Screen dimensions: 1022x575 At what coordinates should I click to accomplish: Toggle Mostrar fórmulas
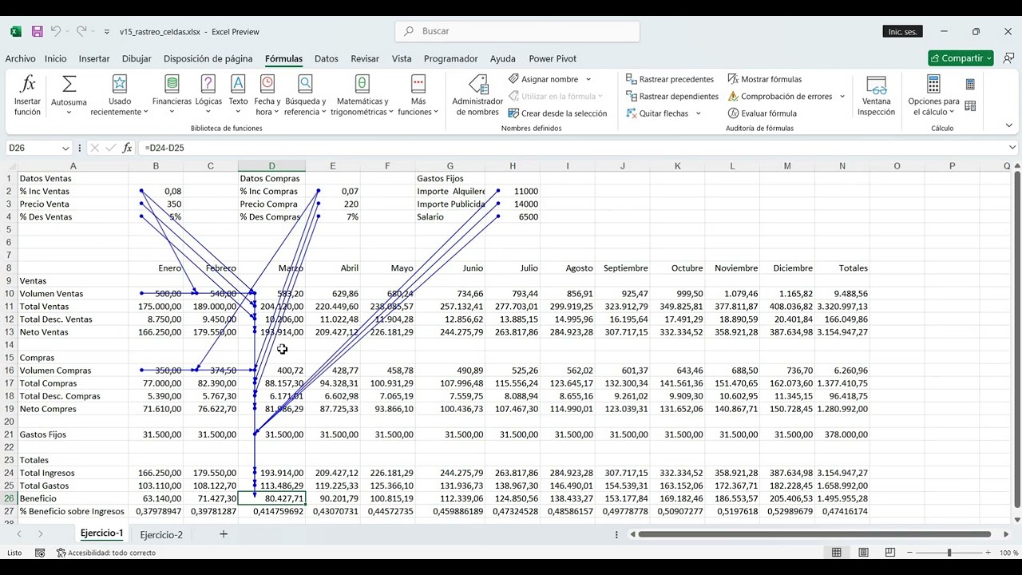[764, 79]
